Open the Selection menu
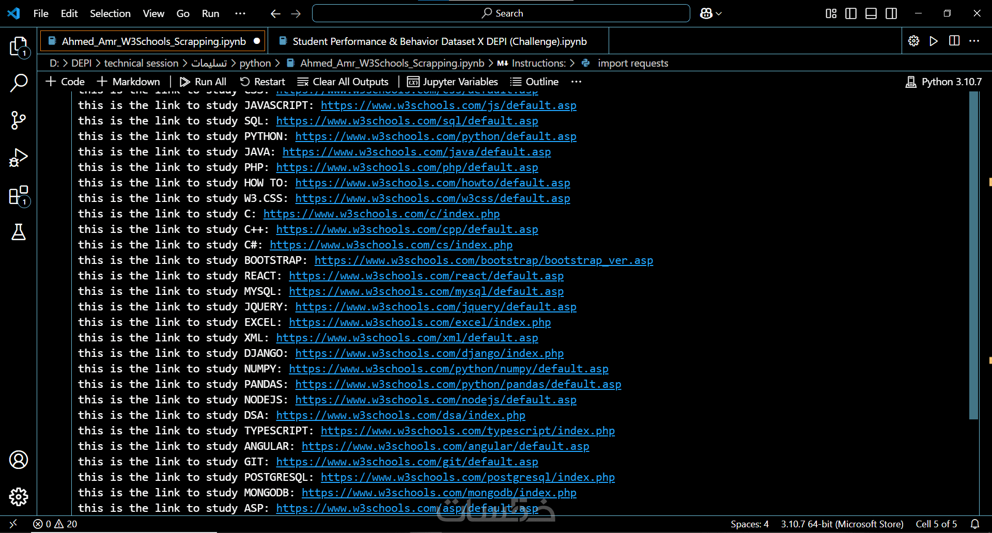This screenshot has width=992, height=533. point(110,13)
